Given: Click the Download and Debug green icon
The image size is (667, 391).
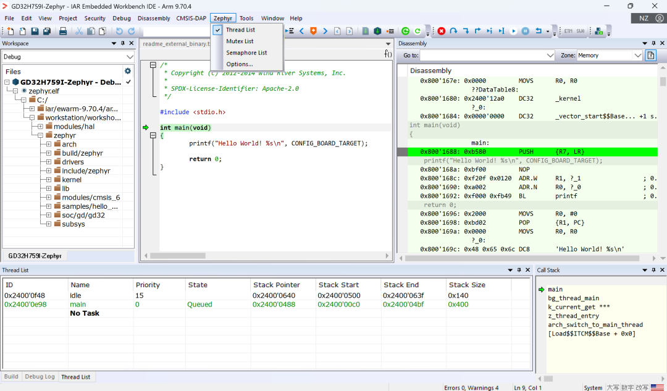Looking at the screenshot, I should tap(377, 31).
